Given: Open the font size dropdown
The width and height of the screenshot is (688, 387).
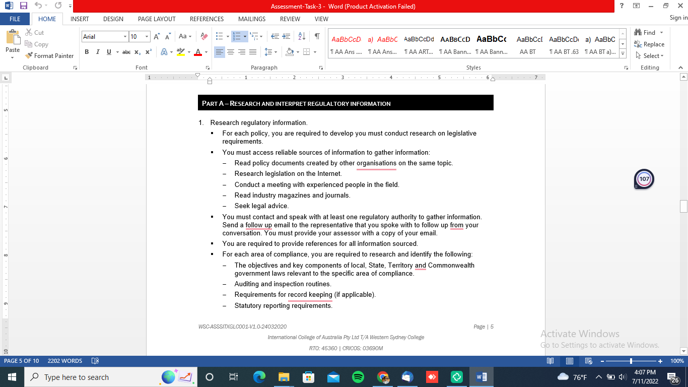Looking at the screenshot, I should (x=147, y=36).
